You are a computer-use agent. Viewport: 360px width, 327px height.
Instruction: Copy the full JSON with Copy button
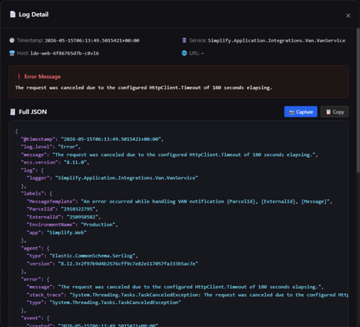pyautogui.click(x=334, y=111)
